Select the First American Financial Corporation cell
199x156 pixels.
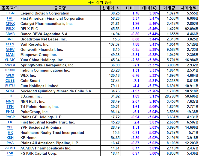[x=60, y=18]
